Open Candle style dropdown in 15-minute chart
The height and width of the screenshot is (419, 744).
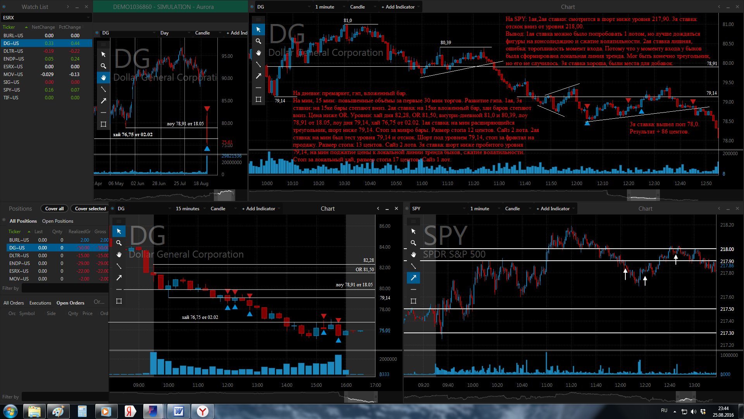pyautogui.click(x=223, y=208)
